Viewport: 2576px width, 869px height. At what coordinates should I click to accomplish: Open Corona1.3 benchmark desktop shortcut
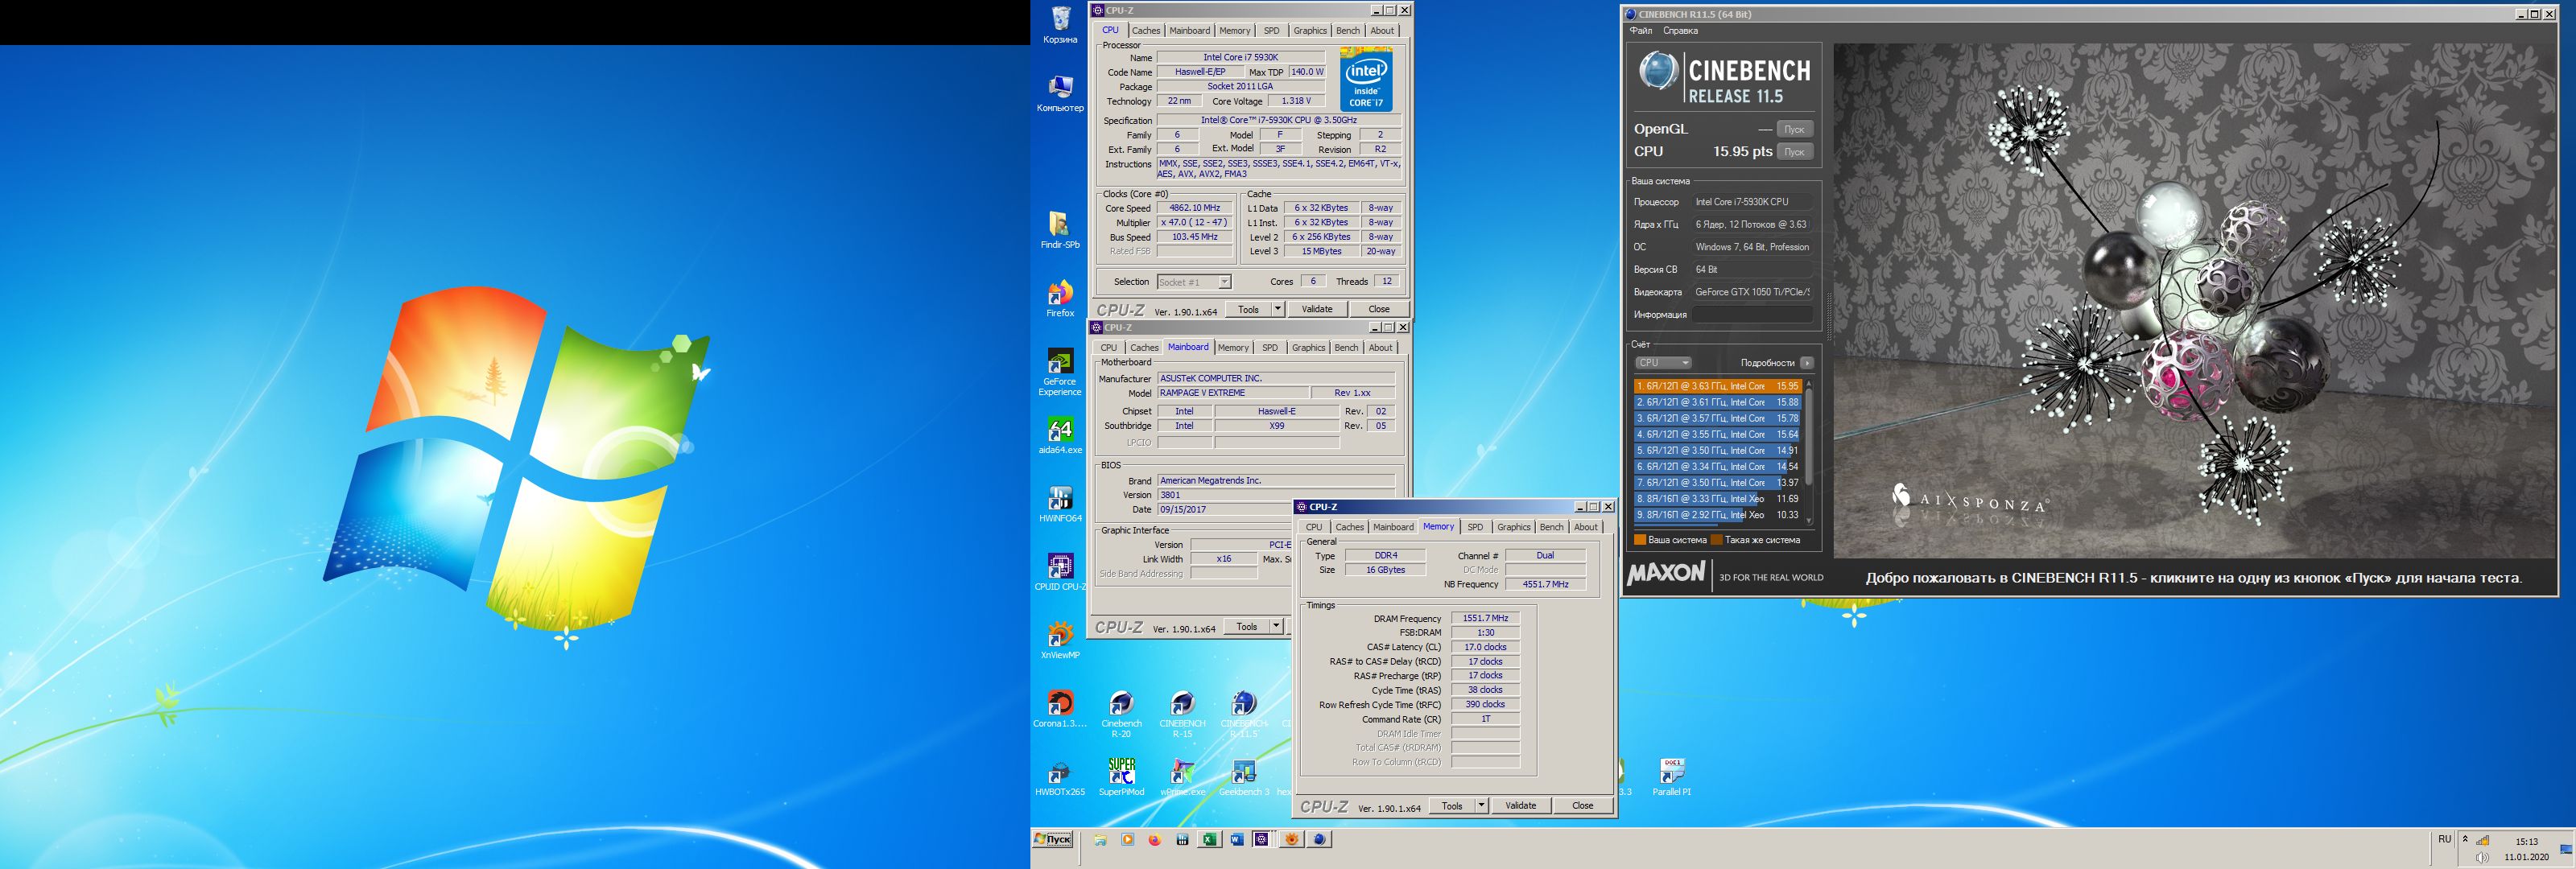point(1060,709)
